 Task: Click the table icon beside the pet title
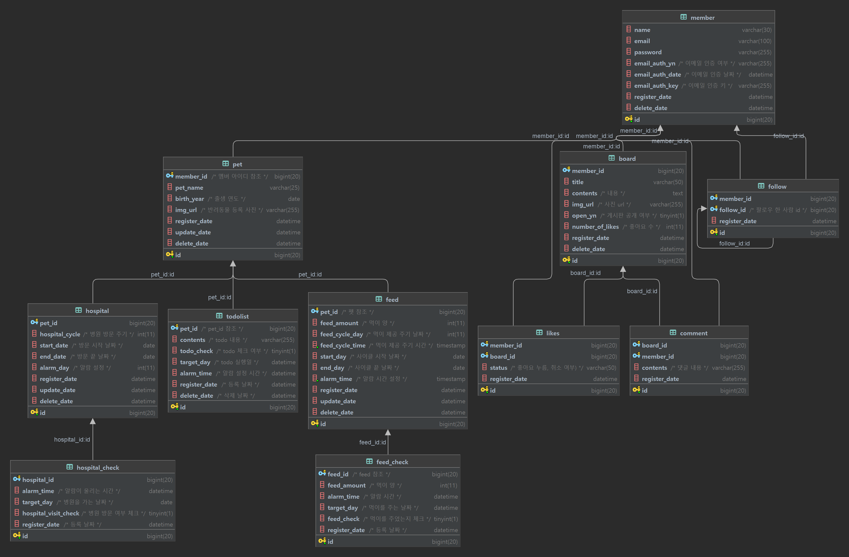point(225,164)
